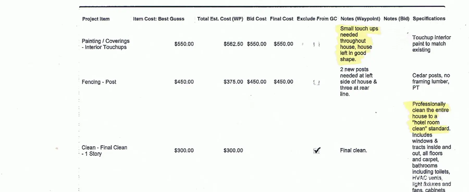The width and height of the screenshot is (469, 192).
Task: Click the $562.50 total estimated cost
Action: coord(233,44)
